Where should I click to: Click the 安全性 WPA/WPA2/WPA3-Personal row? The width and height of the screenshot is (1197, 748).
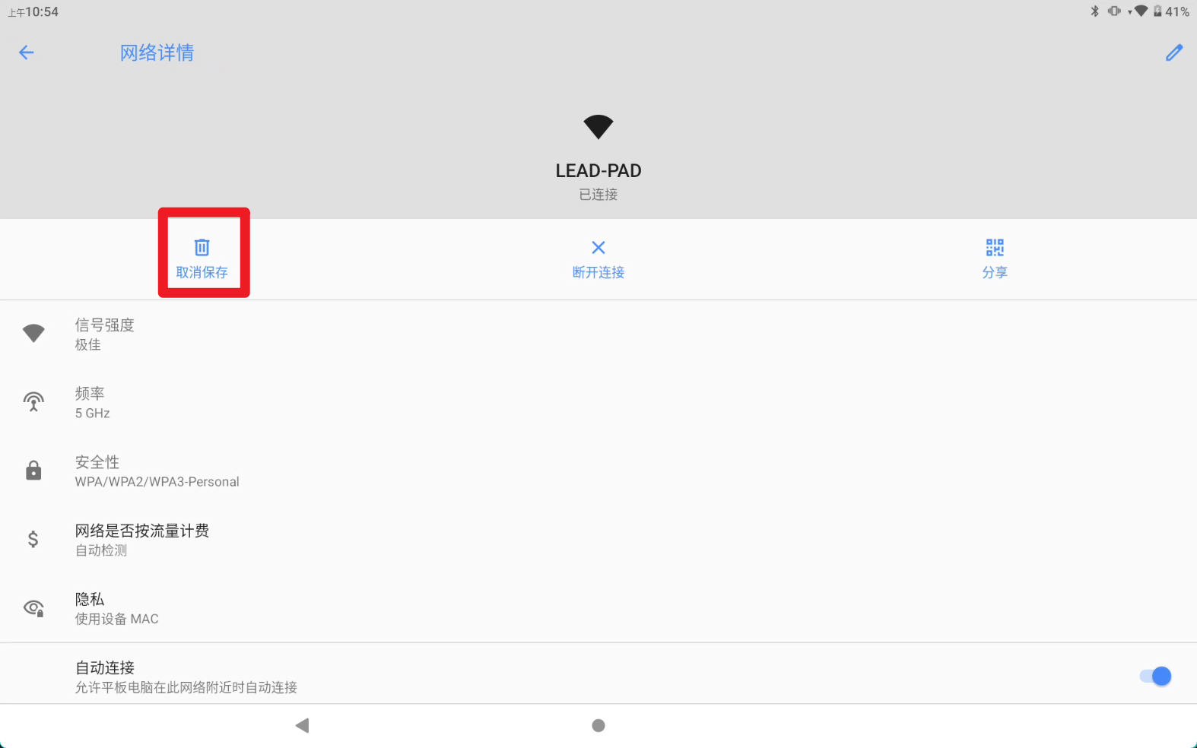[x=598, y=471]
